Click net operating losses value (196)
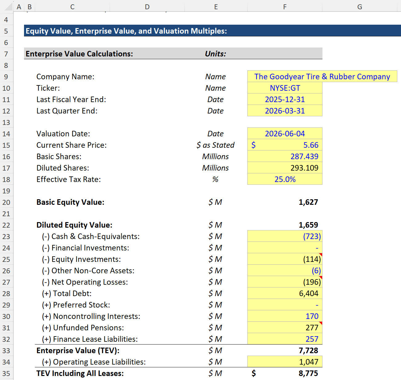The width and height of the screenshot is (401, 380). point(285,282)
